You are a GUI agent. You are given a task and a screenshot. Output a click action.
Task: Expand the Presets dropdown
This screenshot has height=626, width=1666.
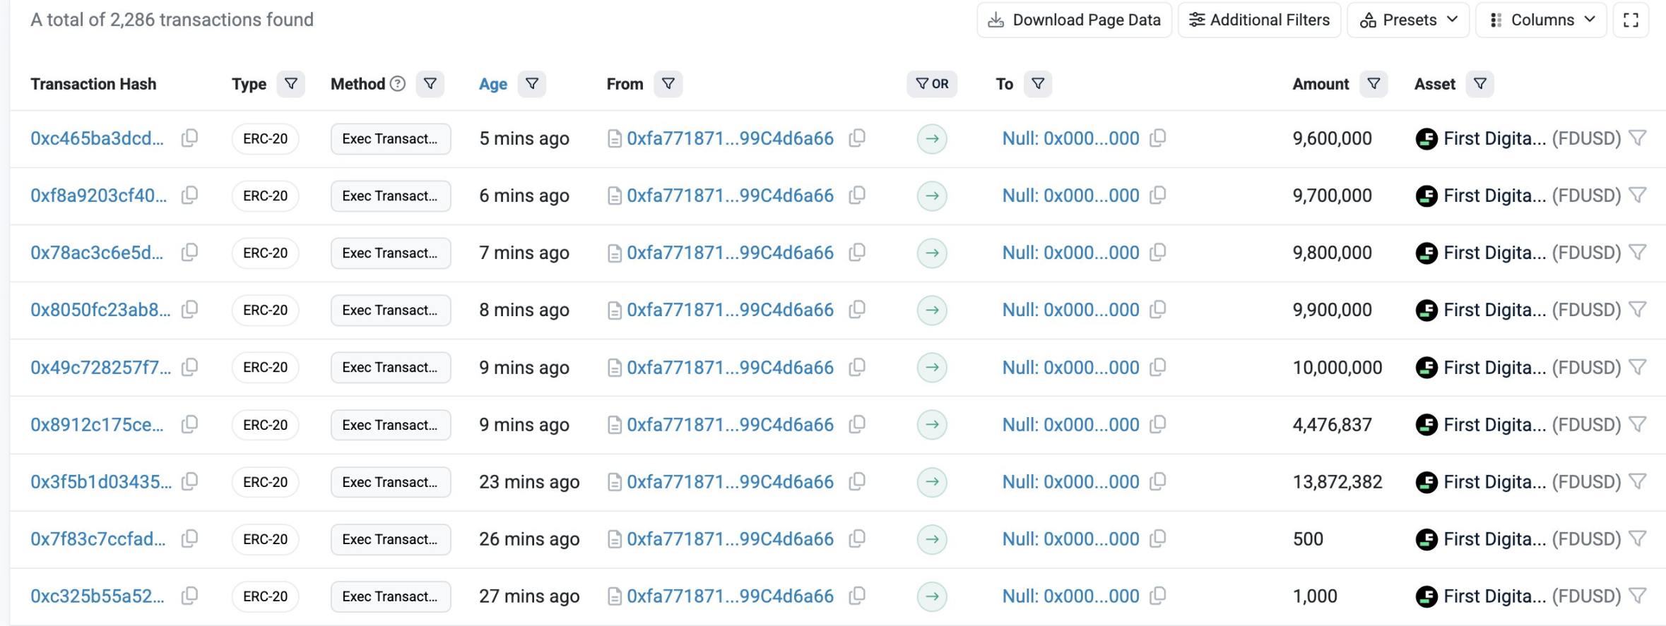coord(1408,20)
